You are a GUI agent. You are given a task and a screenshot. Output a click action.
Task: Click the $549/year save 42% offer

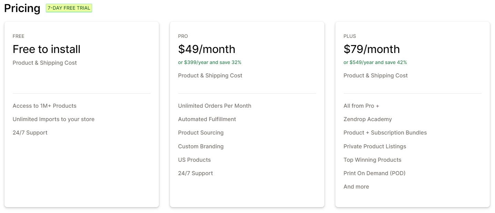(375, 62)
